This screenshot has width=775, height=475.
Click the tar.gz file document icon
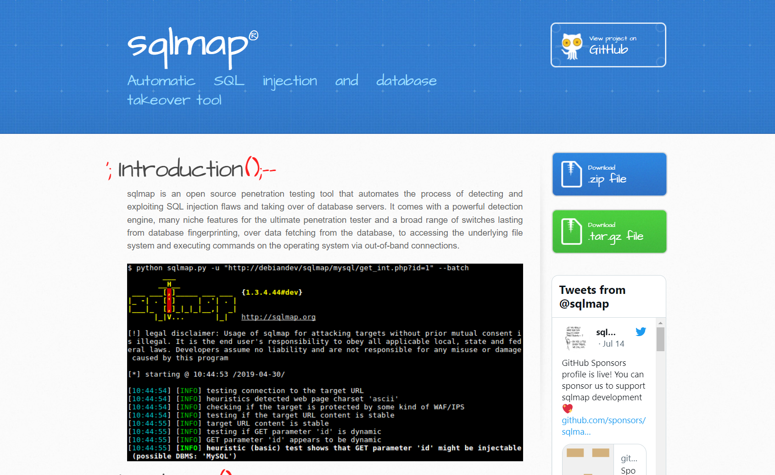571,232
